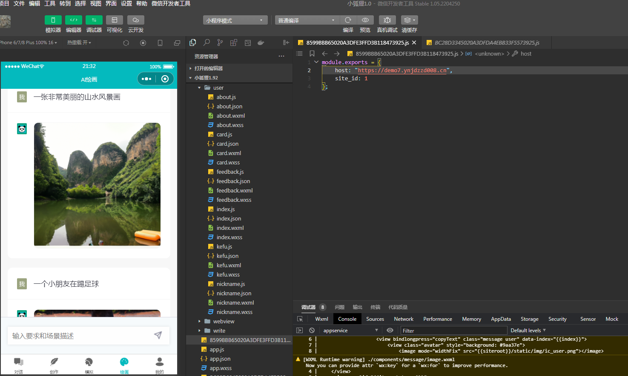628x376 pixels.
Task: Navigate forward with editor arrow
Action: pos(337,54)
